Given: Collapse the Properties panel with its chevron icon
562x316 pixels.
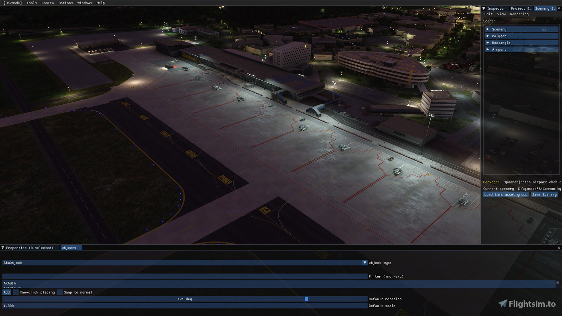Looking at the screenshot, I should point(2,248).
